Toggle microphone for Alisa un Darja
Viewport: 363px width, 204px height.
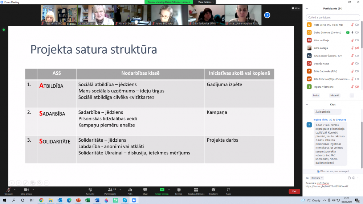coord(352,40)
